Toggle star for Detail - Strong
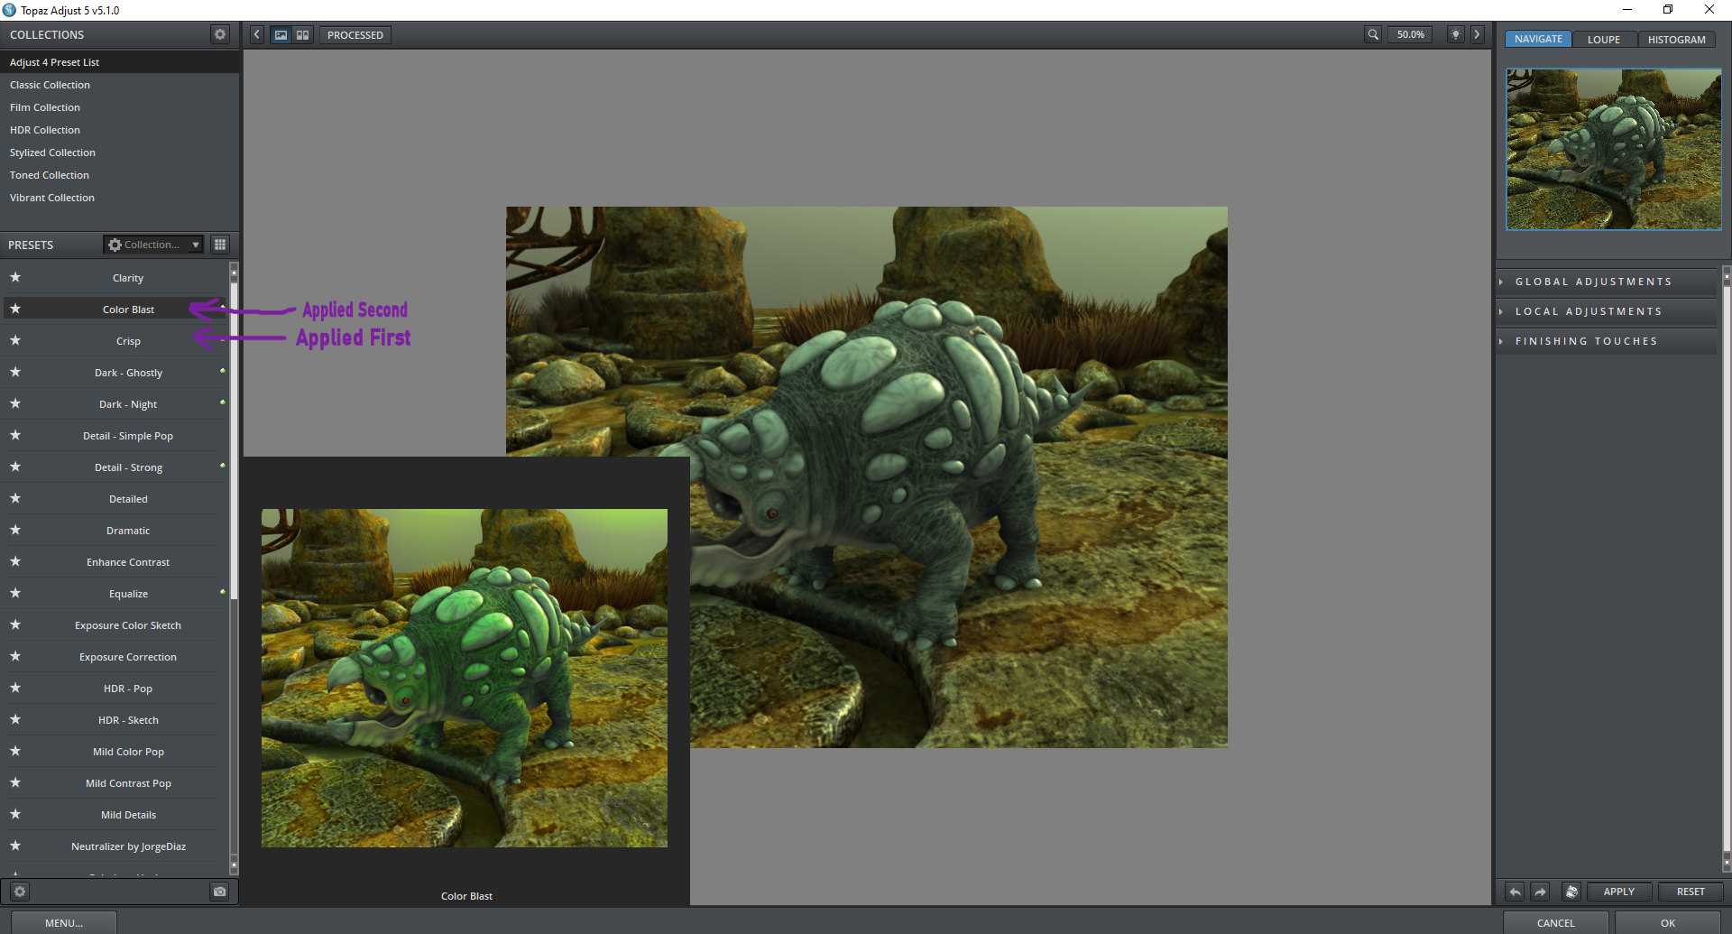The image size is (1732, 934). tap(15, 467)
